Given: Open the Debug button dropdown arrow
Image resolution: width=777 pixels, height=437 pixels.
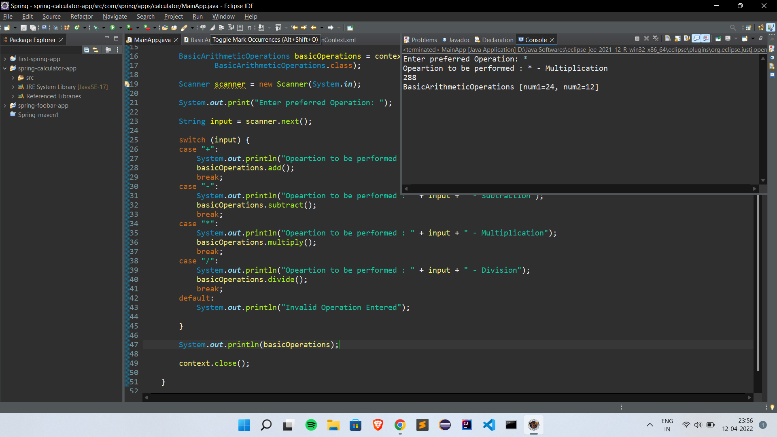Looking at the screenshot, I should point(103,28).
